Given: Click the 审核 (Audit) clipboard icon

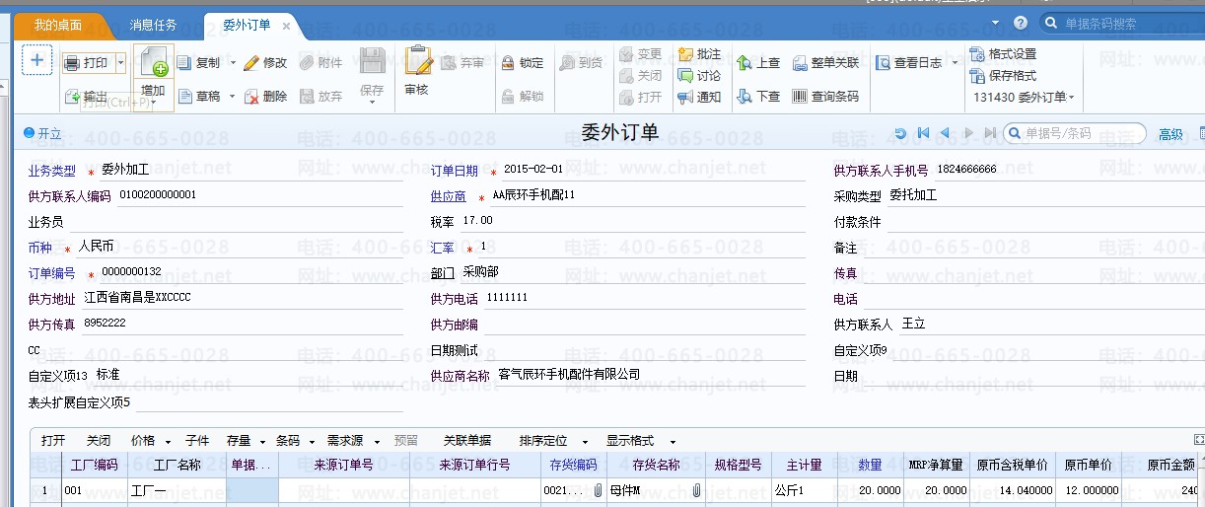Looking at the screenshot, I should point(417,62).
